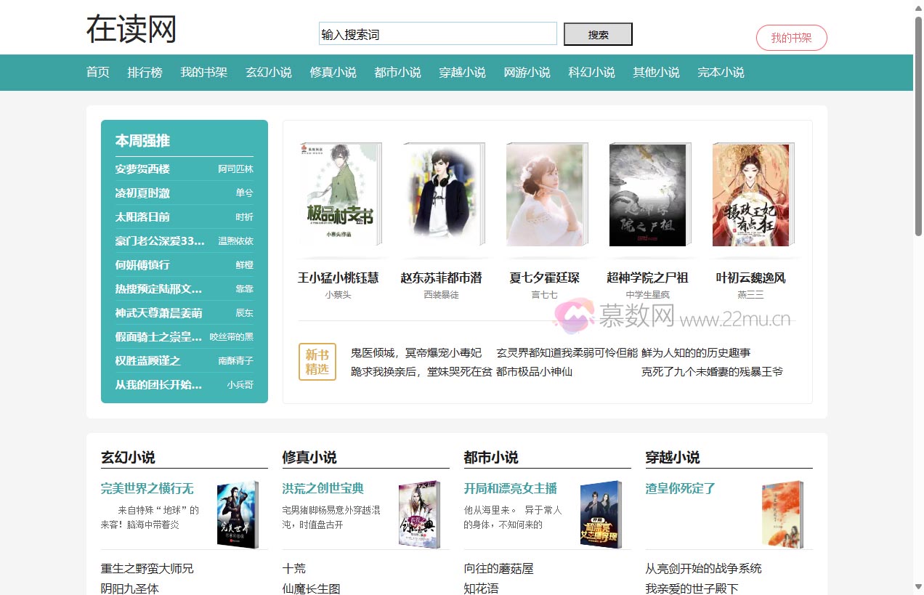Click the 在读网 site logo
Viewport: 924px width, 595px height.
[131, 30]
